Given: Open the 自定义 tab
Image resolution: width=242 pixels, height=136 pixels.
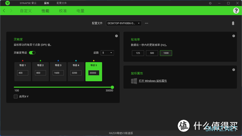Looking at the screenshot, I should [x=26, y=11].
